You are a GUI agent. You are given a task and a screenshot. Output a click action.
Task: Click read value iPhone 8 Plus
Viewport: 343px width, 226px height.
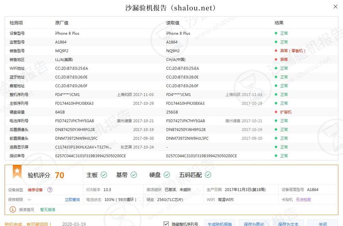pos(178,33)
